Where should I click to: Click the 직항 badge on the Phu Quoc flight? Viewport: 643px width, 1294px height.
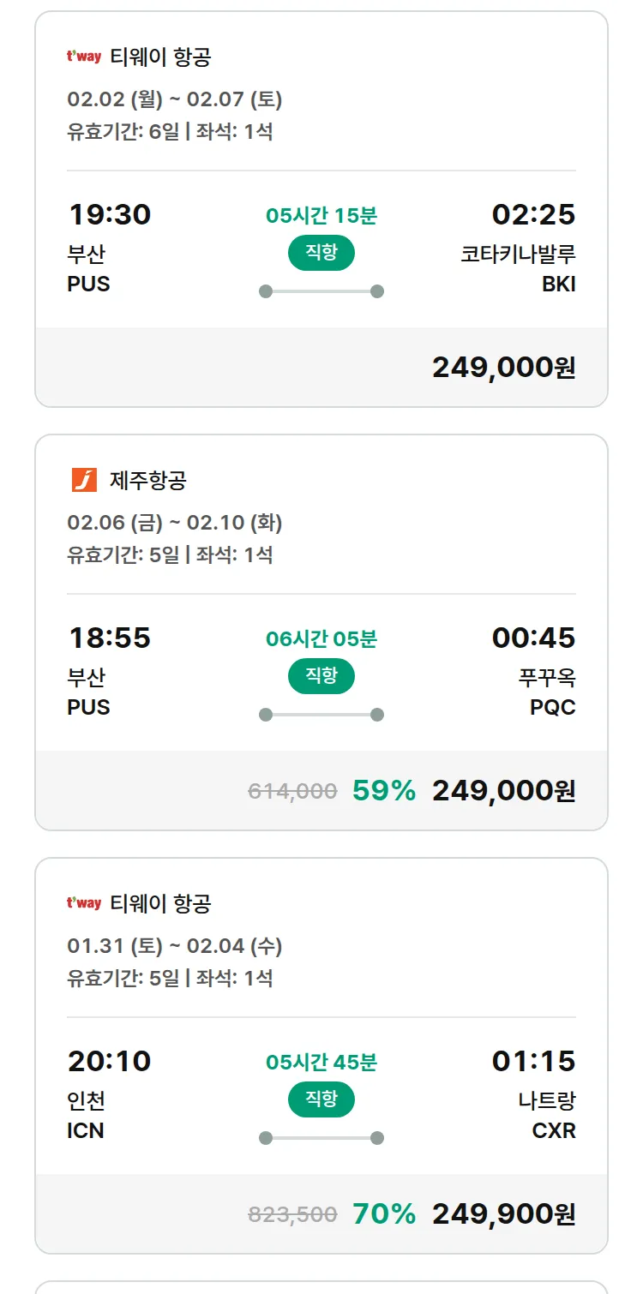(321, 676)
